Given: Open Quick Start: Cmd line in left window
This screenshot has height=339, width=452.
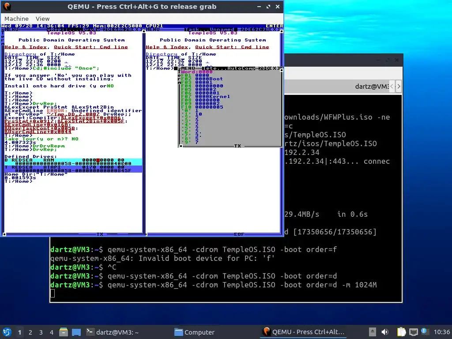Looking at the screenshot, I should 91,47.
